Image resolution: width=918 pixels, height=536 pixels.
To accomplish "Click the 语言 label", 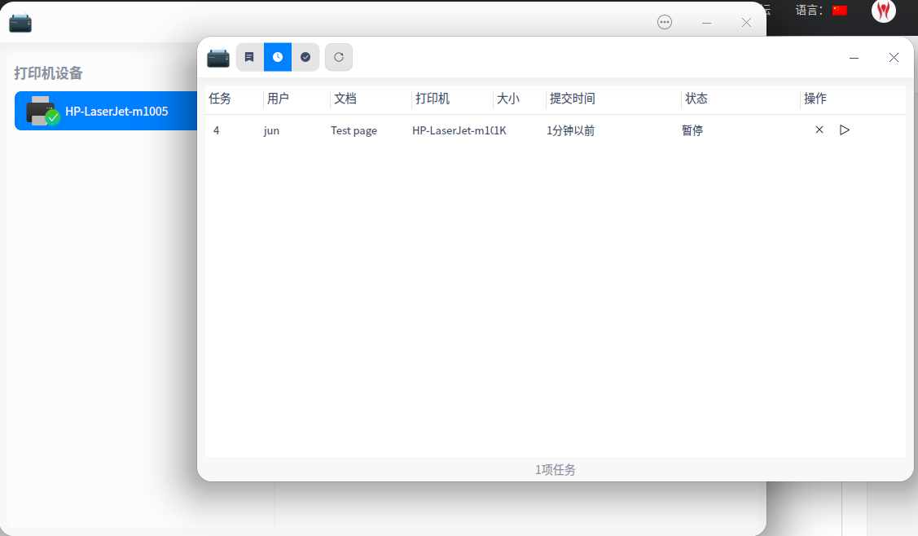I will point(809,10).
